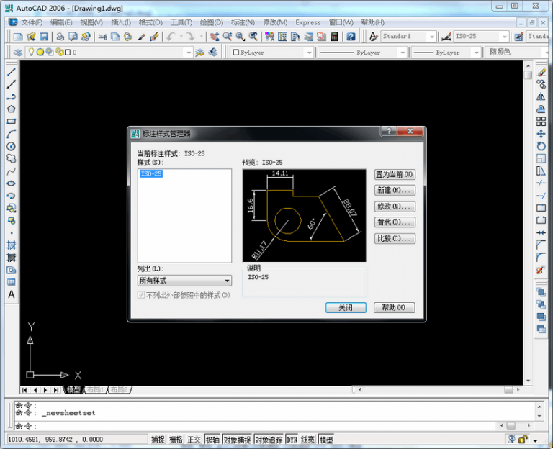Image resolution: width=553 pixels, height=449 pixels.
Task: Click the Open file folder icon
Action: [x=31, y=37]
